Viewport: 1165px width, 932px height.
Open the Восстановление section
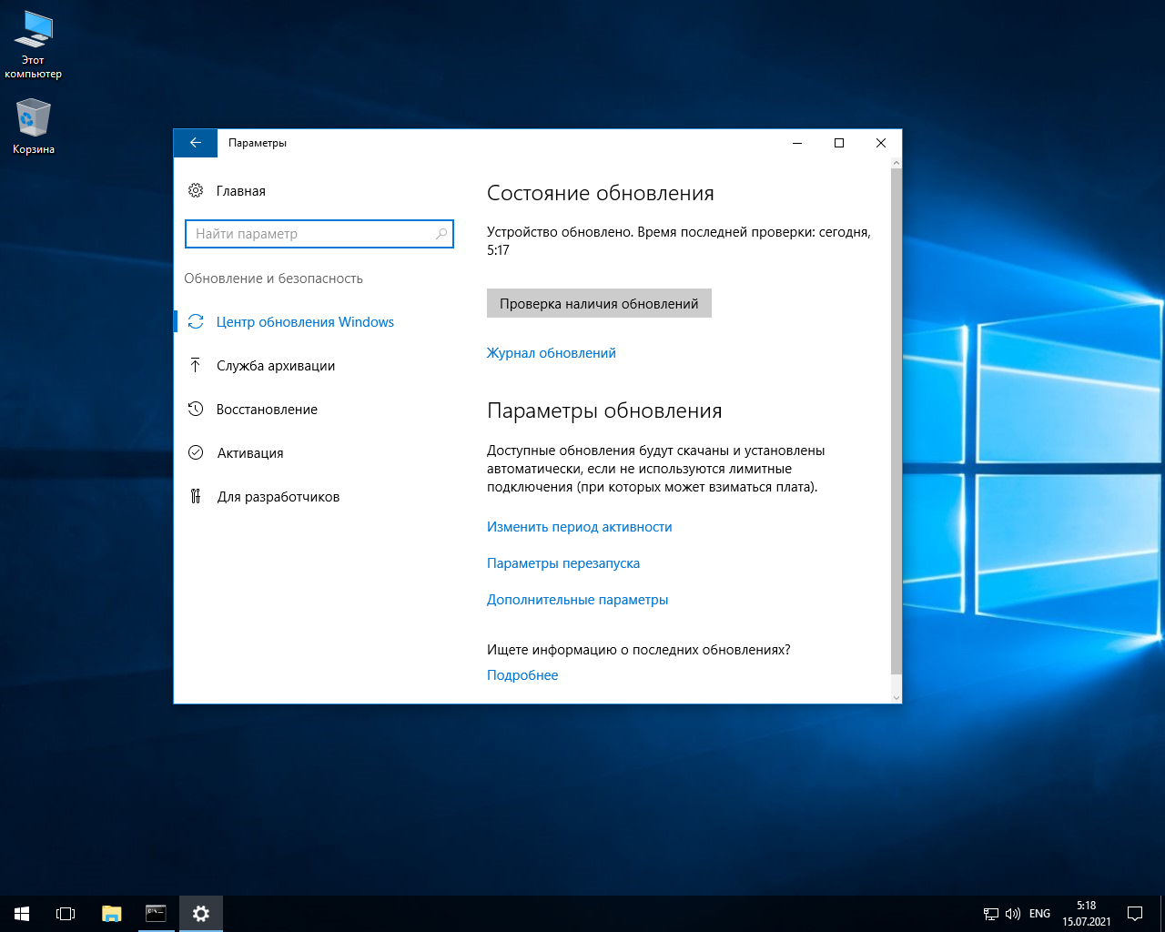click(267, 410)
